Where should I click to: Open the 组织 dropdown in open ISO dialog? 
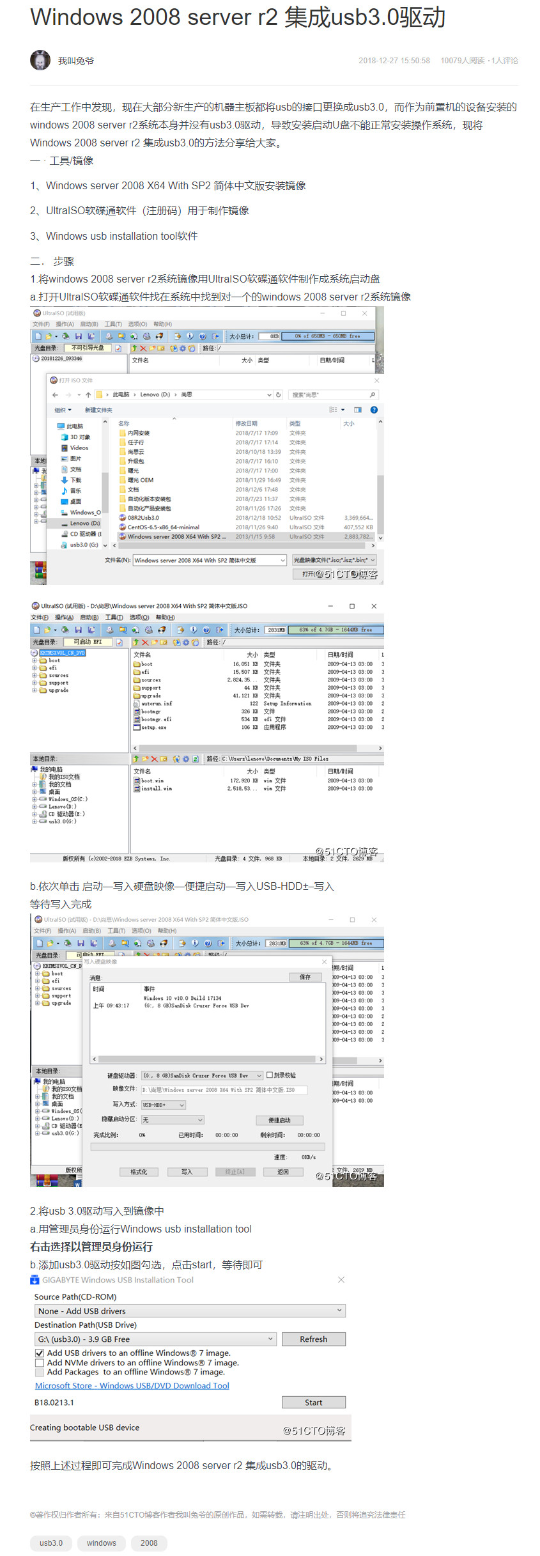63,410
